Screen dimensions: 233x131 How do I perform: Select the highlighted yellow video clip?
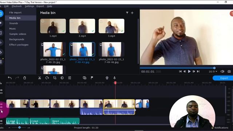[119, 104]
